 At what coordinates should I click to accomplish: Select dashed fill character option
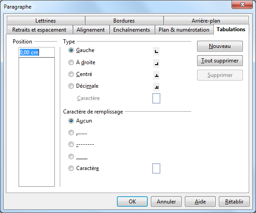(71, 144)
